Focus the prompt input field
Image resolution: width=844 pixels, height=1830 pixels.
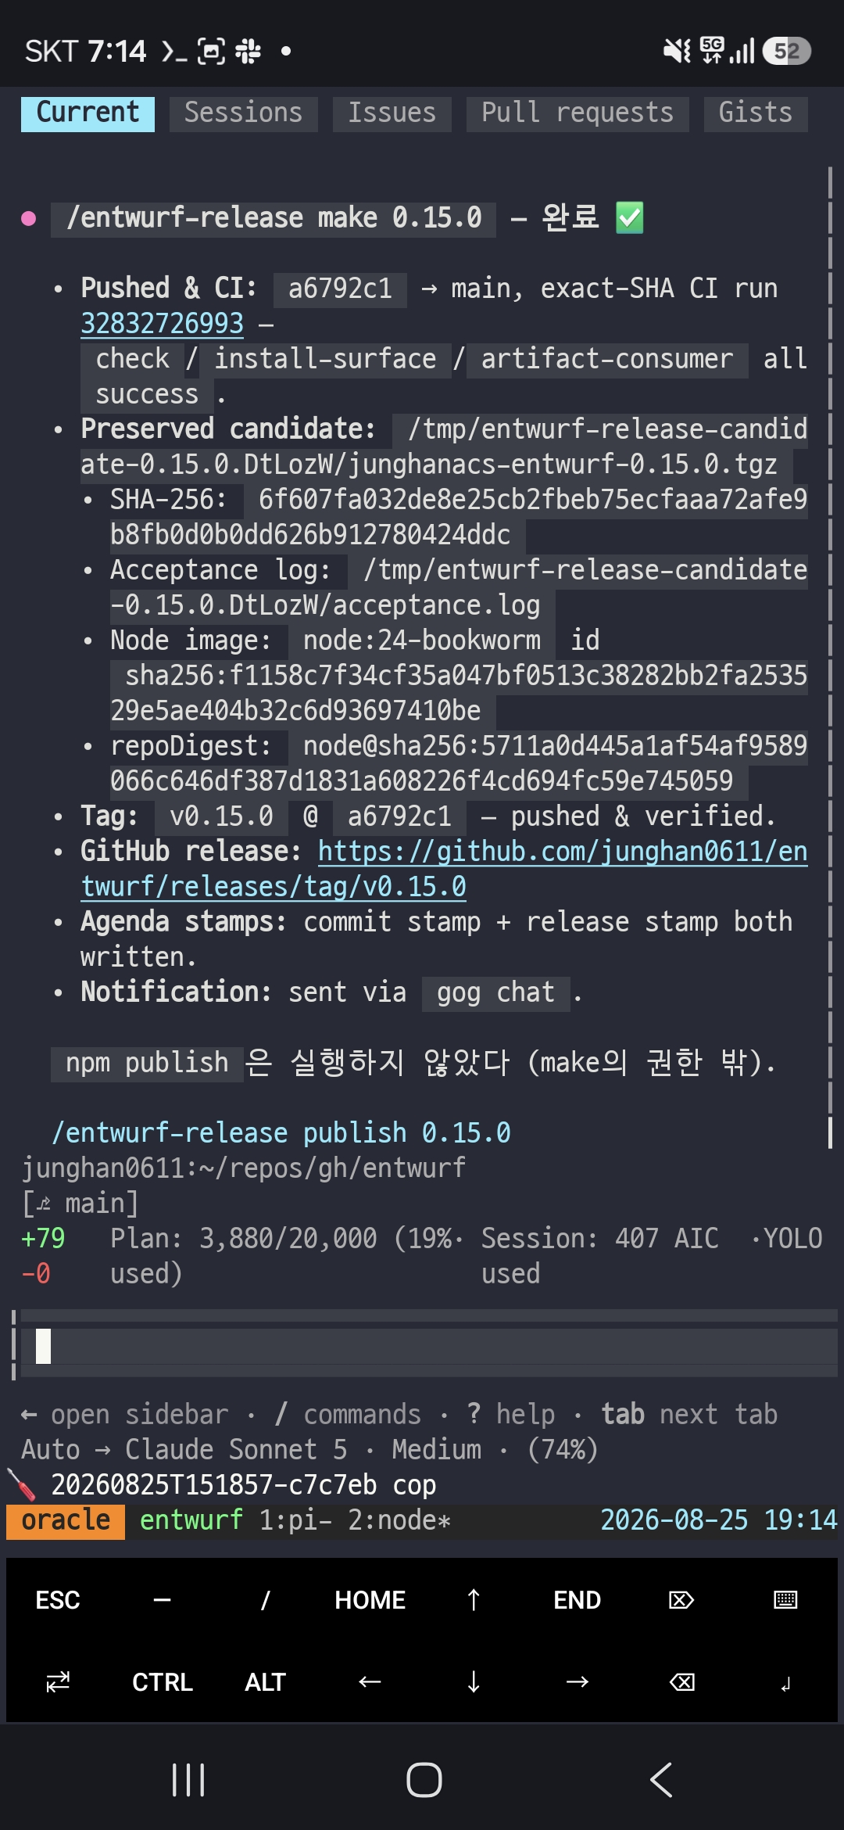coord(428,1345)
